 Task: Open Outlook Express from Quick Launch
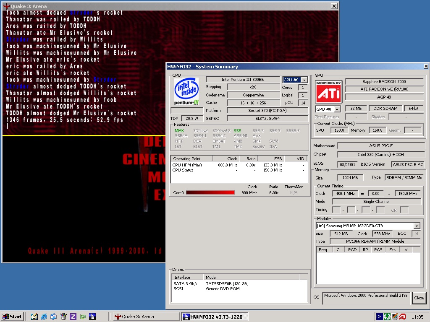pyautogui.click(x=53, y=316)
